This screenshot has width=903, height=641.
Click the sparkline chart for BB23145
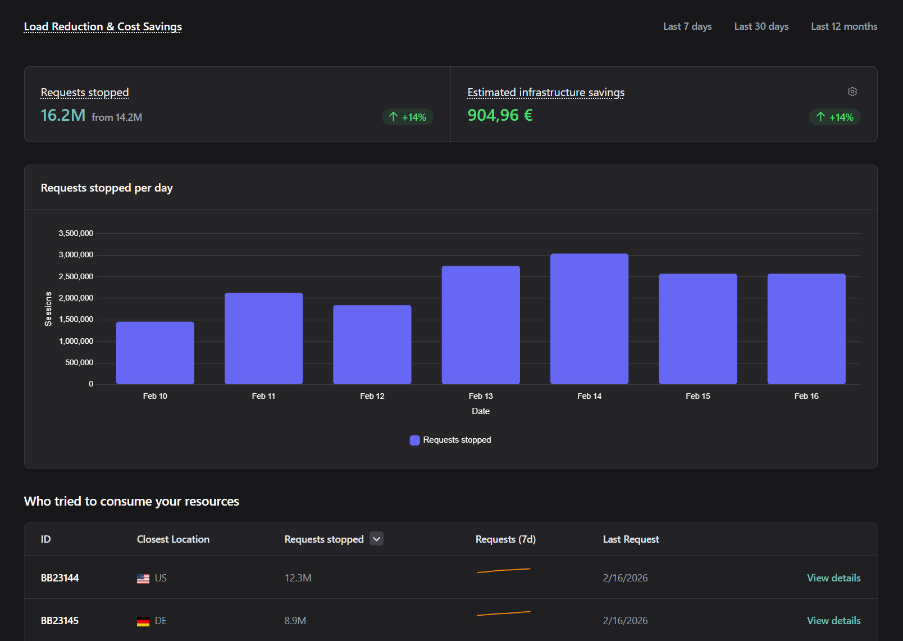503,613
